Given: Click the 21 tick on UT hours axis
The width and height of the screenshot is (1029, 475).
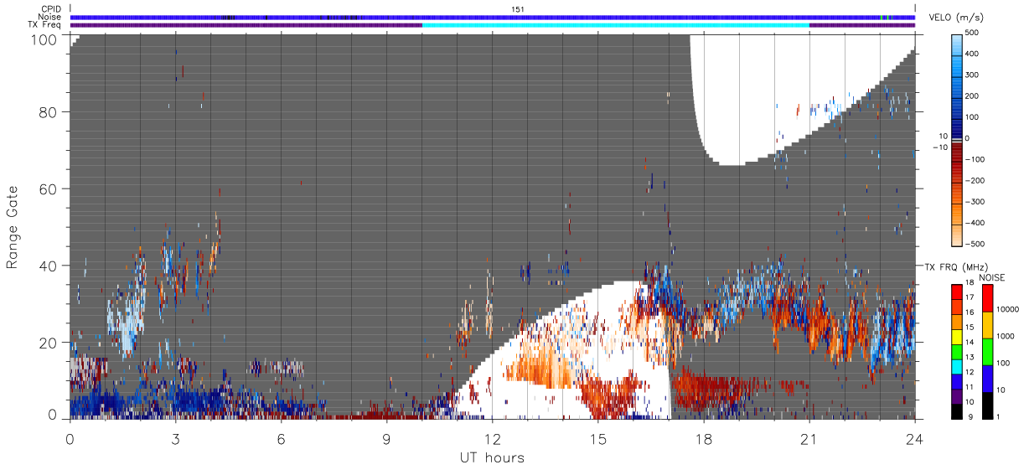Looking at the screenshot, I should tap(809, 439).
